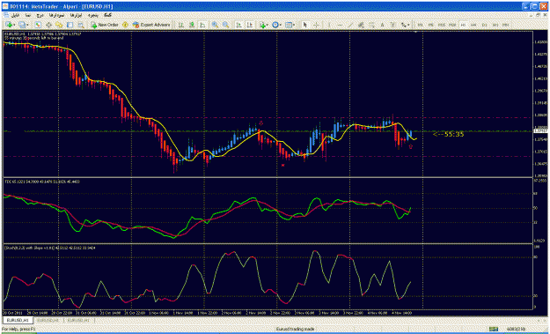Select the Crosshair tool
This screenshot has width=550, height=334.
point(316,25)
